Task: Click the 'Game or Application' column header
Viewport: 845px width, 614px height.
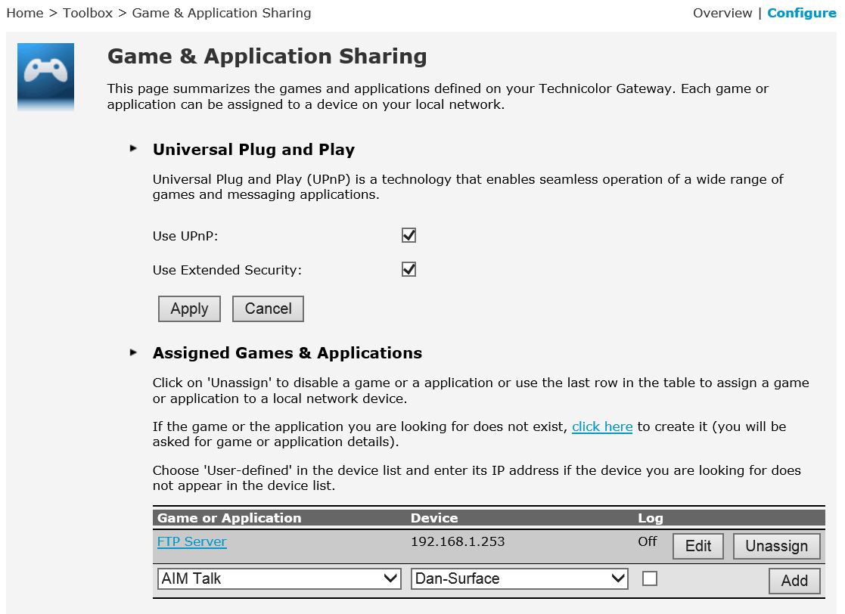Action: pos(229,518)
